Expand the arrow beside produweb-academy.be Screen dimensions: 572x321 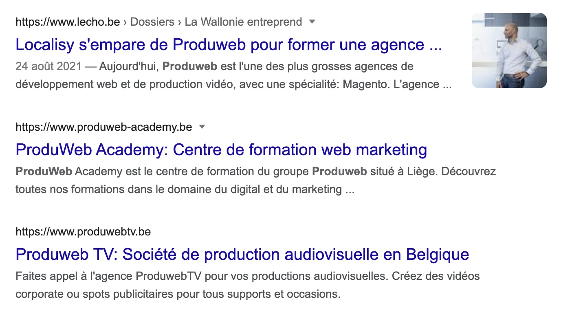pos(202,127)
